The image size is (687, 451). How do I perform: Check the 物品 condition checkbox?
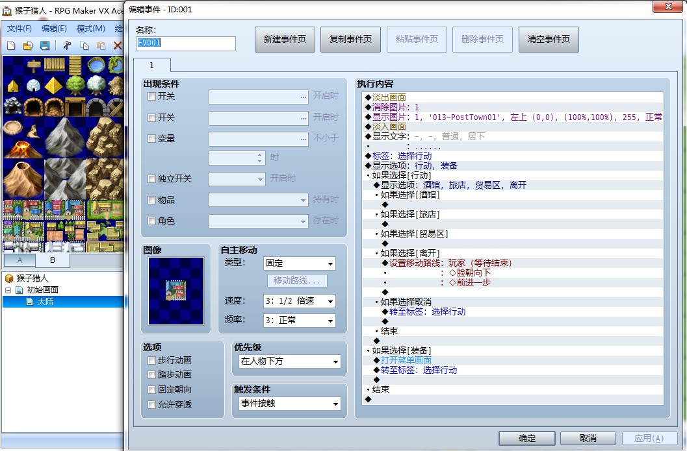151,200
